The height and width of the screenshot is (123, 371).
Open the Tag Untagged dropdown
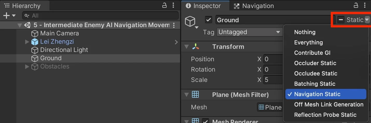[x=249, y=32]
